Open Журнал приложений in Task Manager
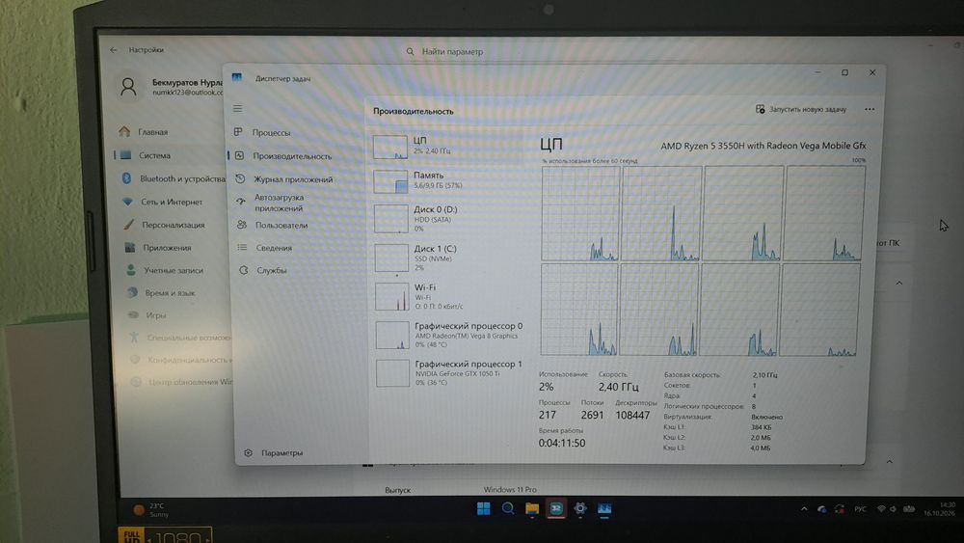964x543 pixels. [x=293, y=179]
